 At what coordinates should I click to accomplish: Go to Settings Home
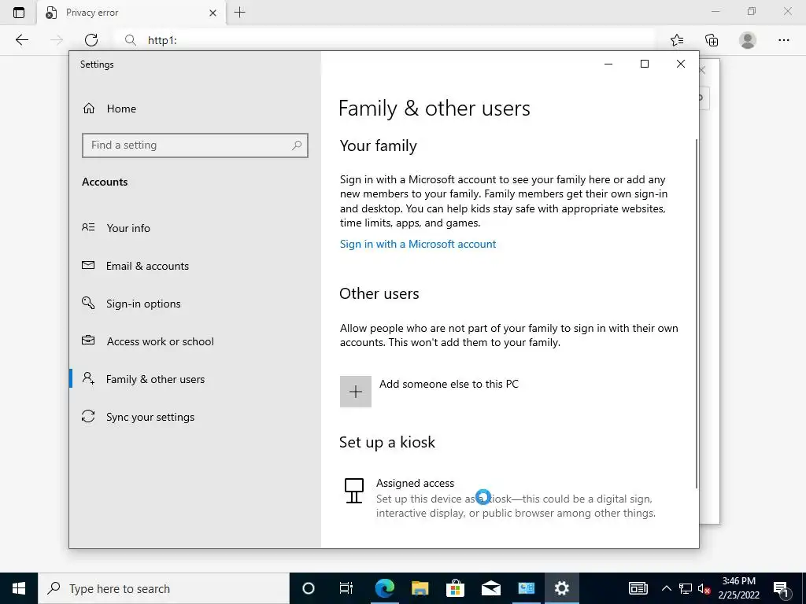pos(109,109)
